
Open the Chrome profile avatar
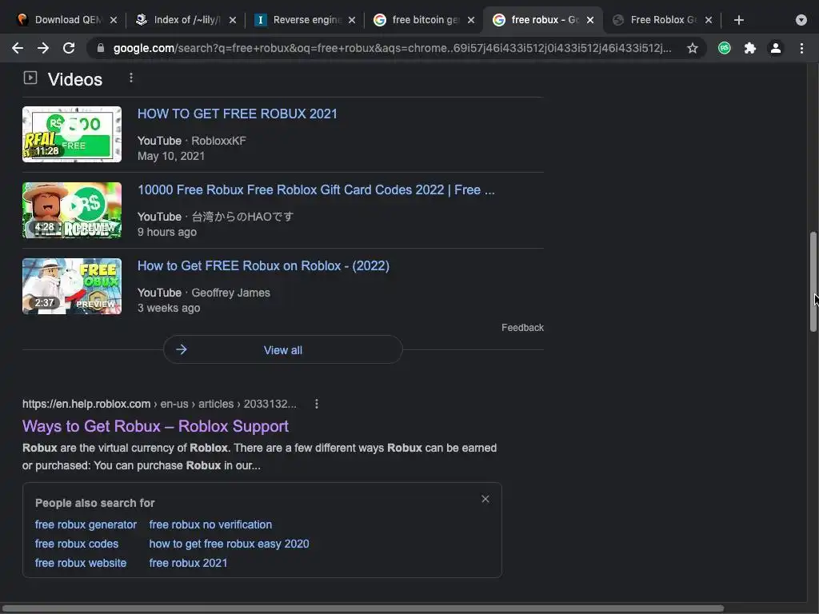[x=776, y=48]
